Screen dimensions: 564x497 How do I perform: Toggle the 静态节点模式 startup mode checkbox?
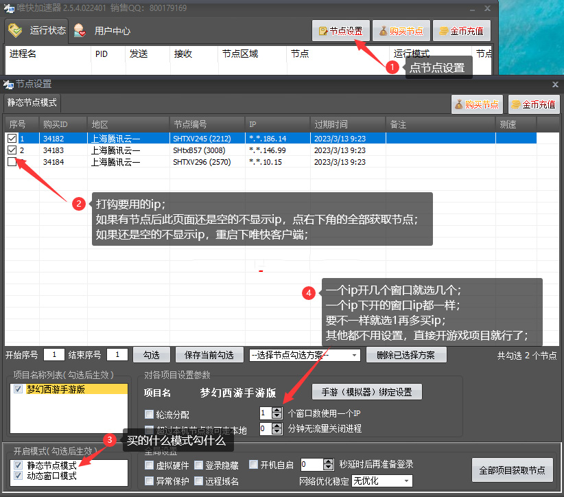pos(18,465)
